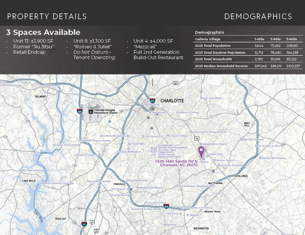Viewport: 305px width, 235px height.
Task: Click the Mint Hill Commons square marker
Action: (241, 139)
